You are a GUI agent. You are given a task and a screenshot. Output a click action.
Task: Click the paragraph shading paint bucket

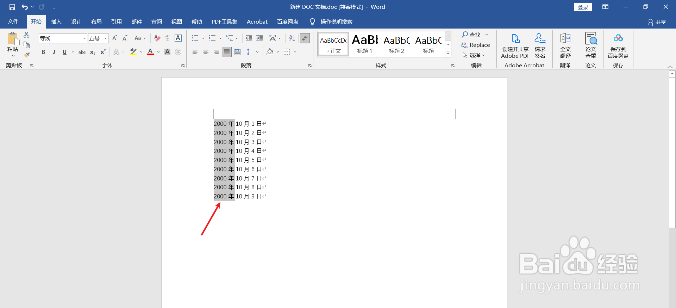click(x=270, y=52)
